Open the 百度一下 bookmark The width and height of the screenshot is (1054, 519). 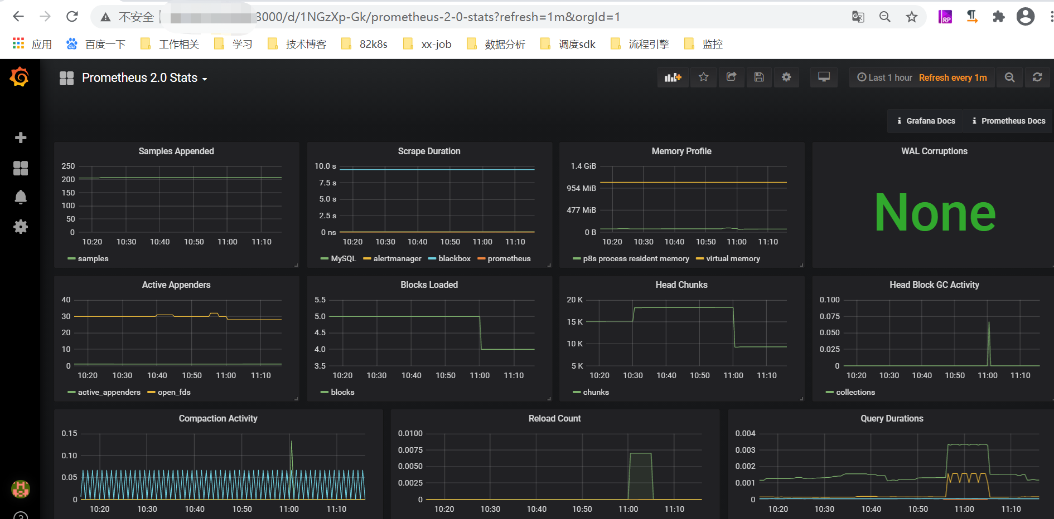96,44
